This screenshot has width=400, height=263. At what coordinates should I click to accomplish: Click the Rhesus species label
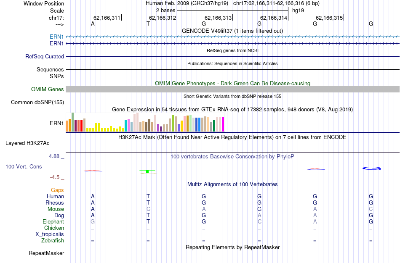click(55, 203)
